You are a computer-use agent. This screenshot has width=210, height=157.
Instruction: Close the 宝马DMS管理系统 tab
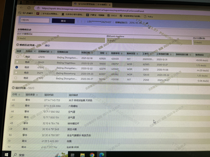point(110,5)
